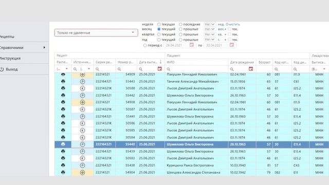Open the Выписан column filter dropdown
The height and width of the screenshot is (185, 329).
pyautogui.click(x=324, y=69)
